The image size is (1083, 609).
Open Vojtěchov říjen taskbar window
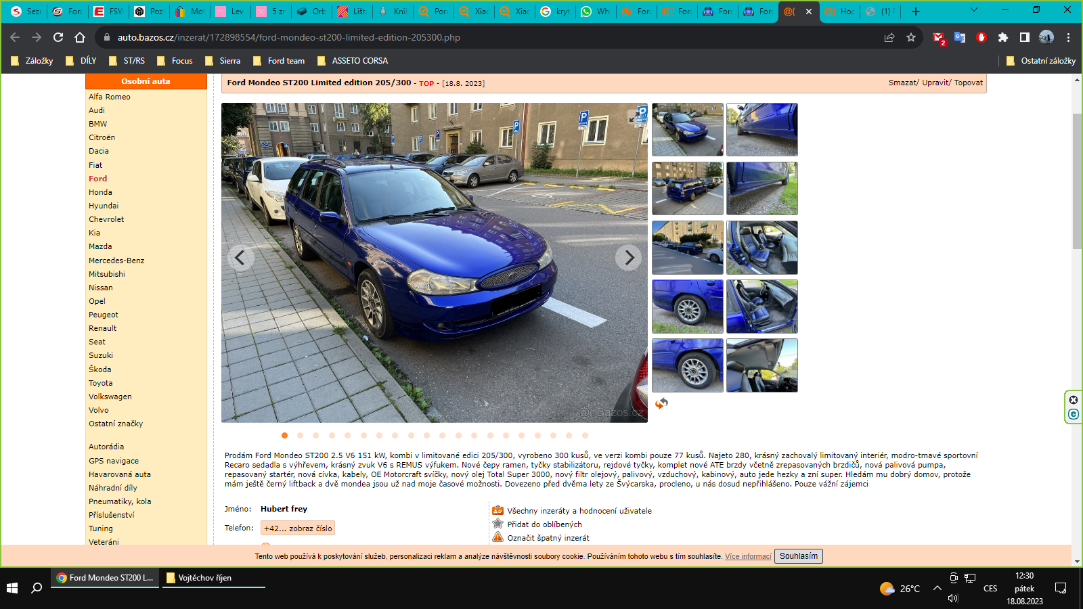(213, 578)
